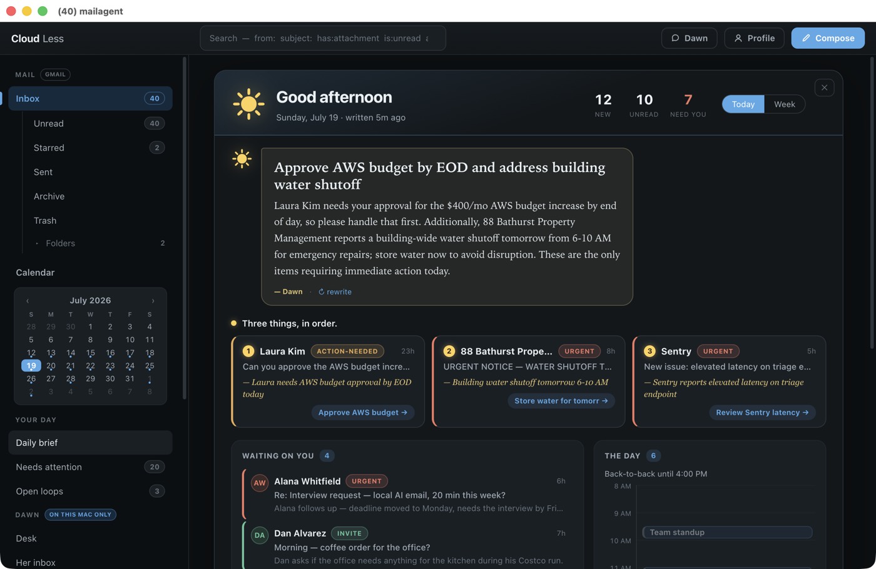876x569 pixels.
Task: Open Dawn's Desk
Action: 90,538
